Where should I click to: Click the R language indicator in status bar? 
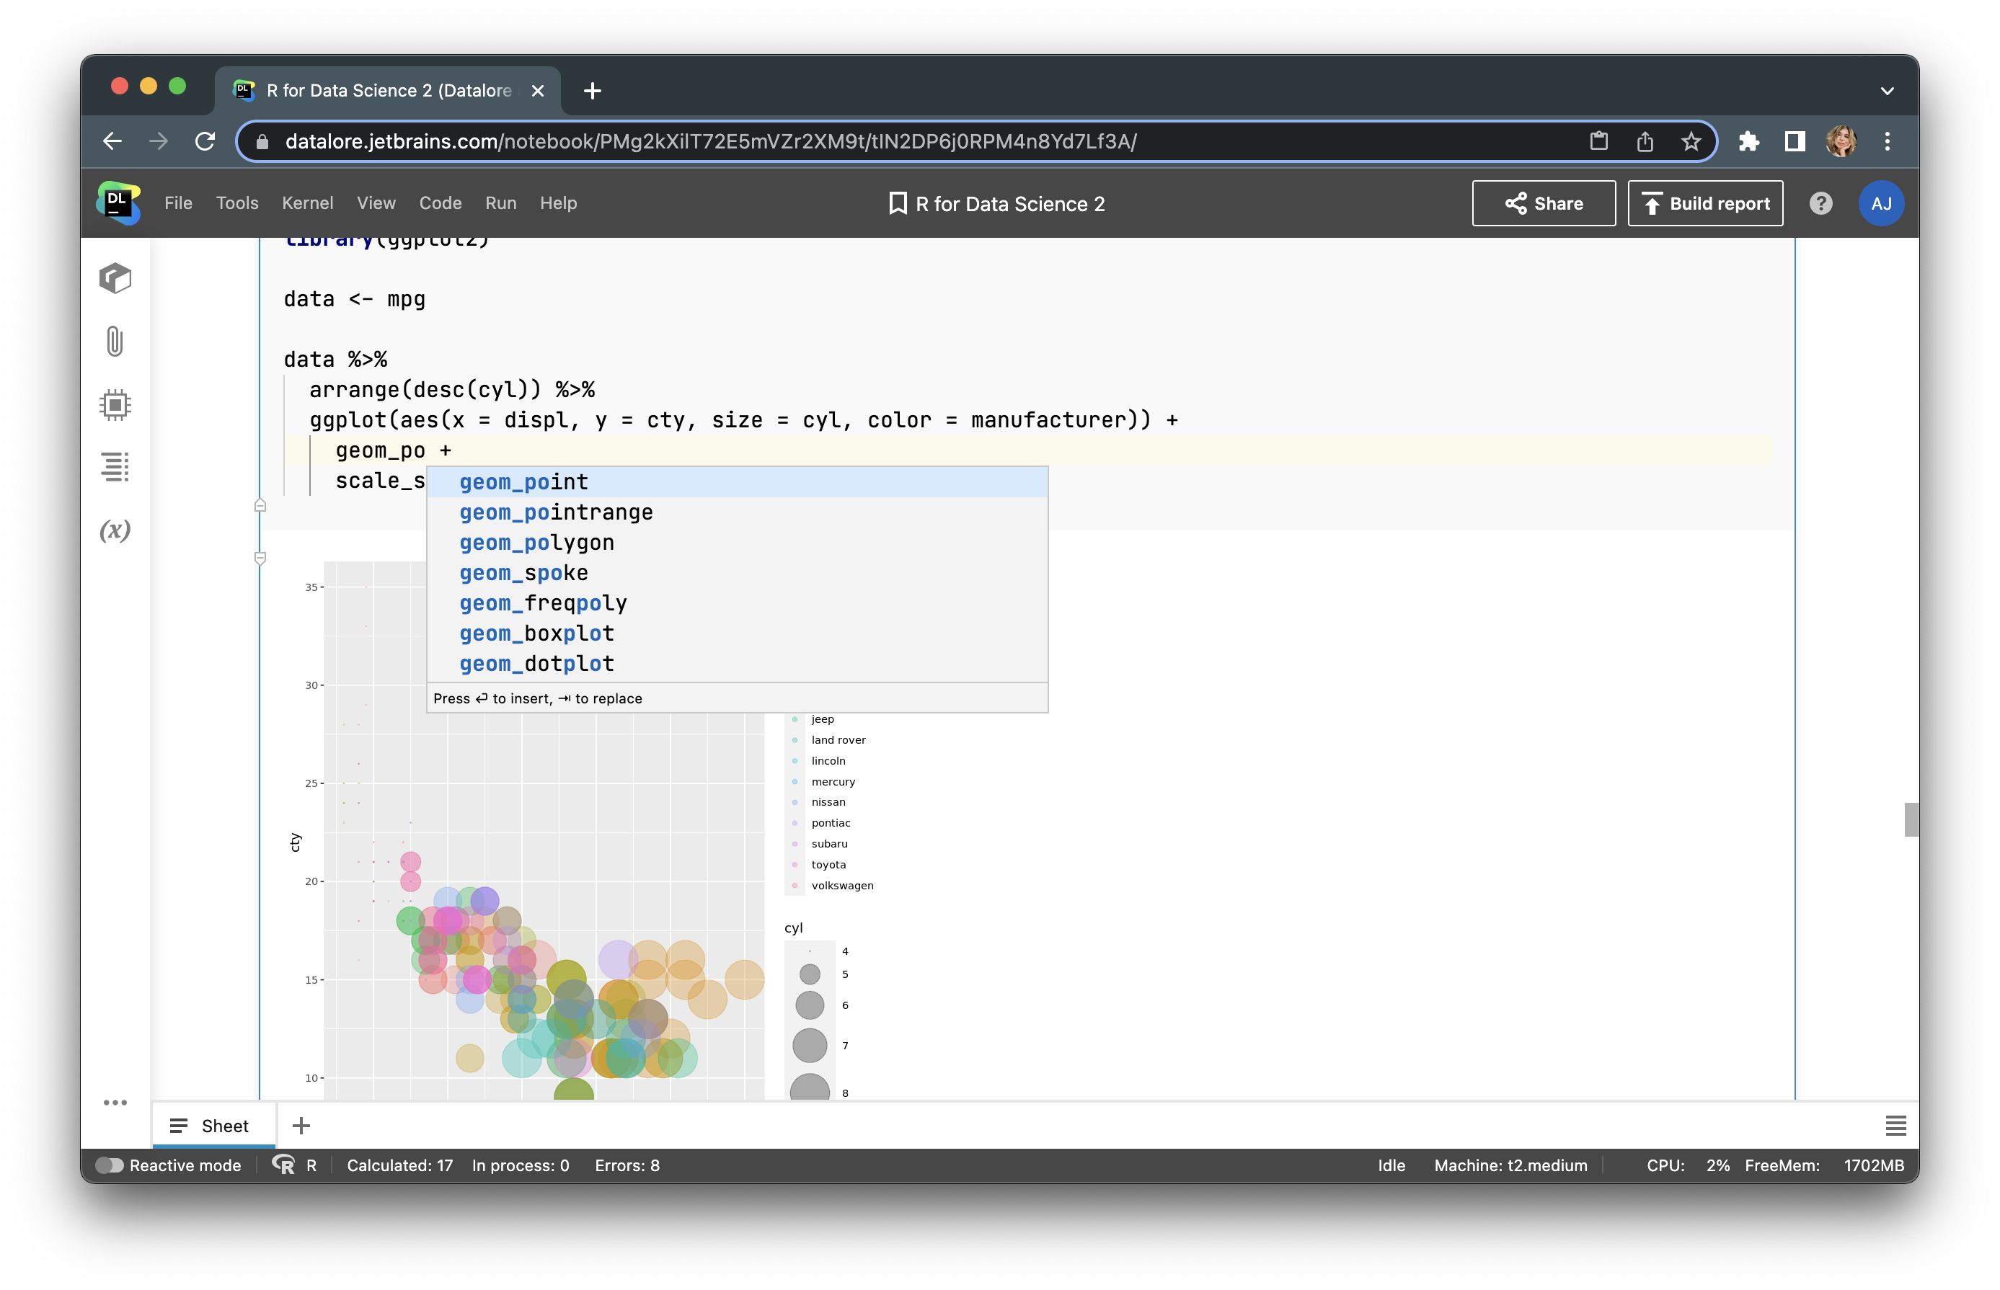click(x=298, y=1165)
